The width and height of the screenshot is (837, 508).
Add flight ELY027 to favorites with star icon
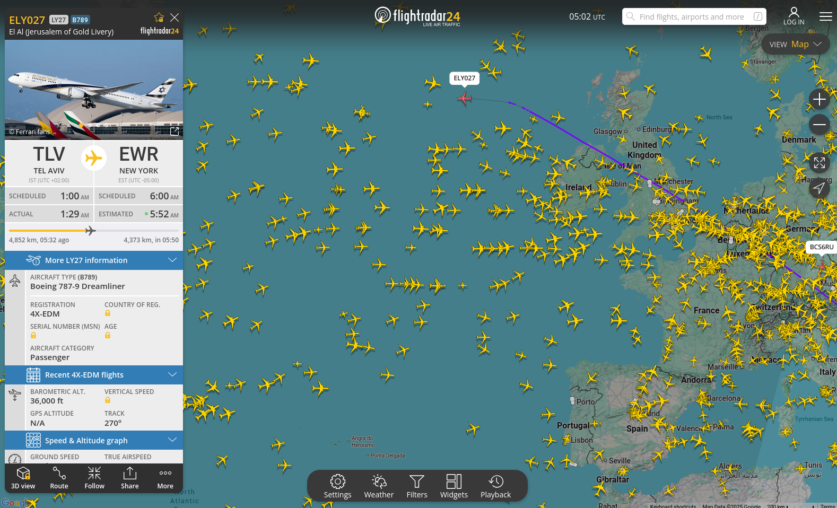pyautogui.click(x=159, y=17)
